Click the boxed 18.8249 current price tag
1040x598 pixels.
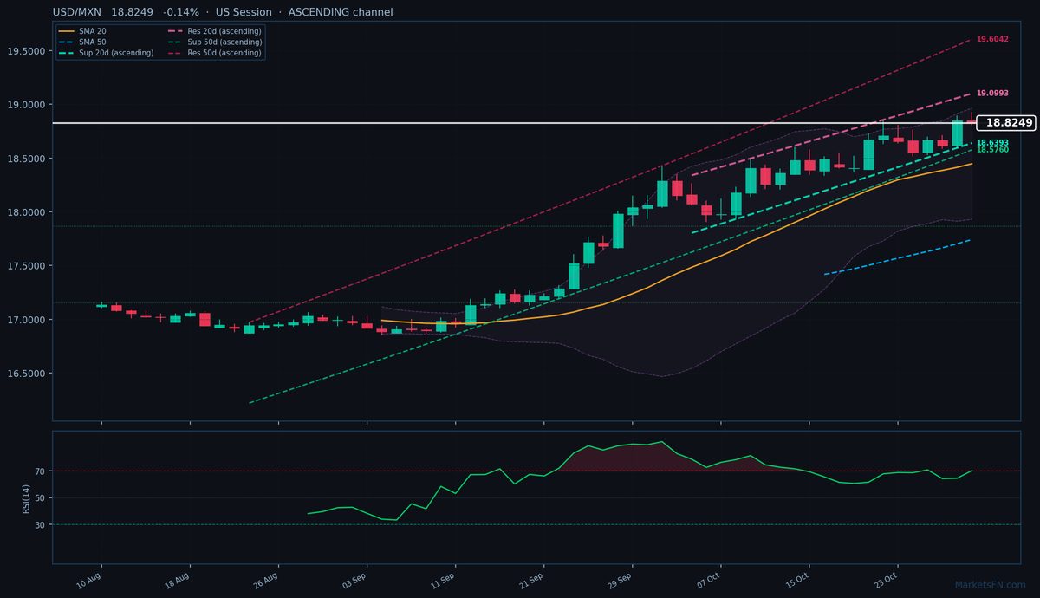[x=1006, y=123]
